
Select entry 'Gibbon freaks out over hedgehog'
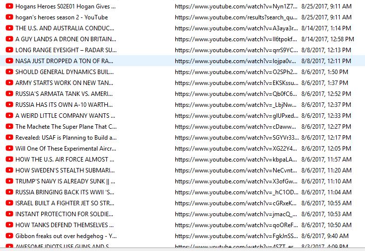tap(66, 236)
